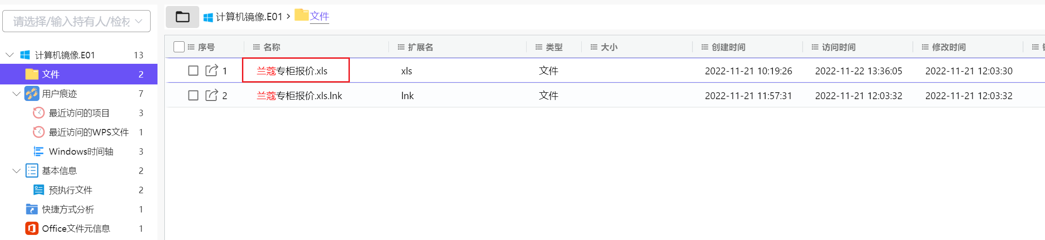The image size is (1045, 240).
Task: Select the 快捷方式分析 folder icon
Action: tap(32, 209)
